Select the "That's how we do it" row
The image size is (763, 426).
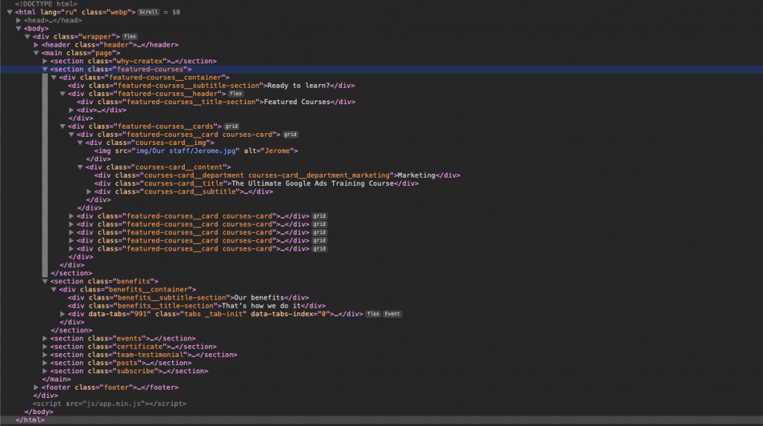click(x=197, y=306)
